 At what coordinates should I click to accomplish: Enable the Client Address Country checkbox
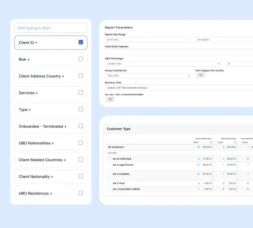[x=81, y=75]
